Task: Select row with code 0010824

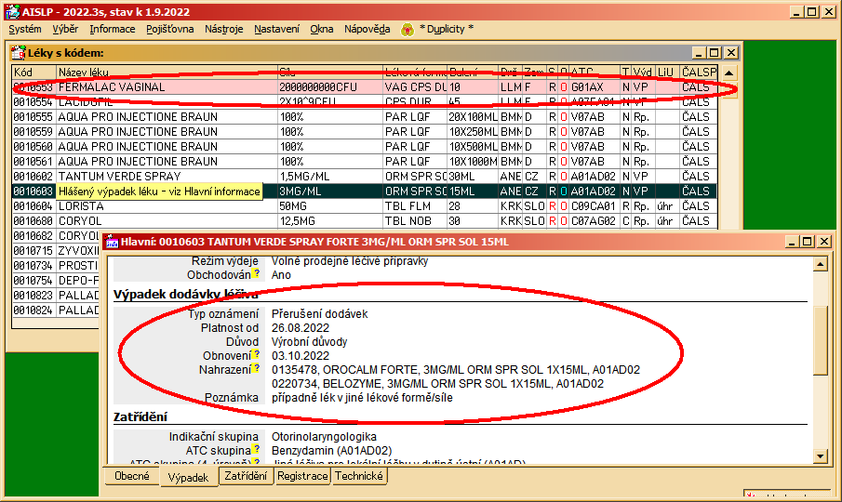Action: 55,310
